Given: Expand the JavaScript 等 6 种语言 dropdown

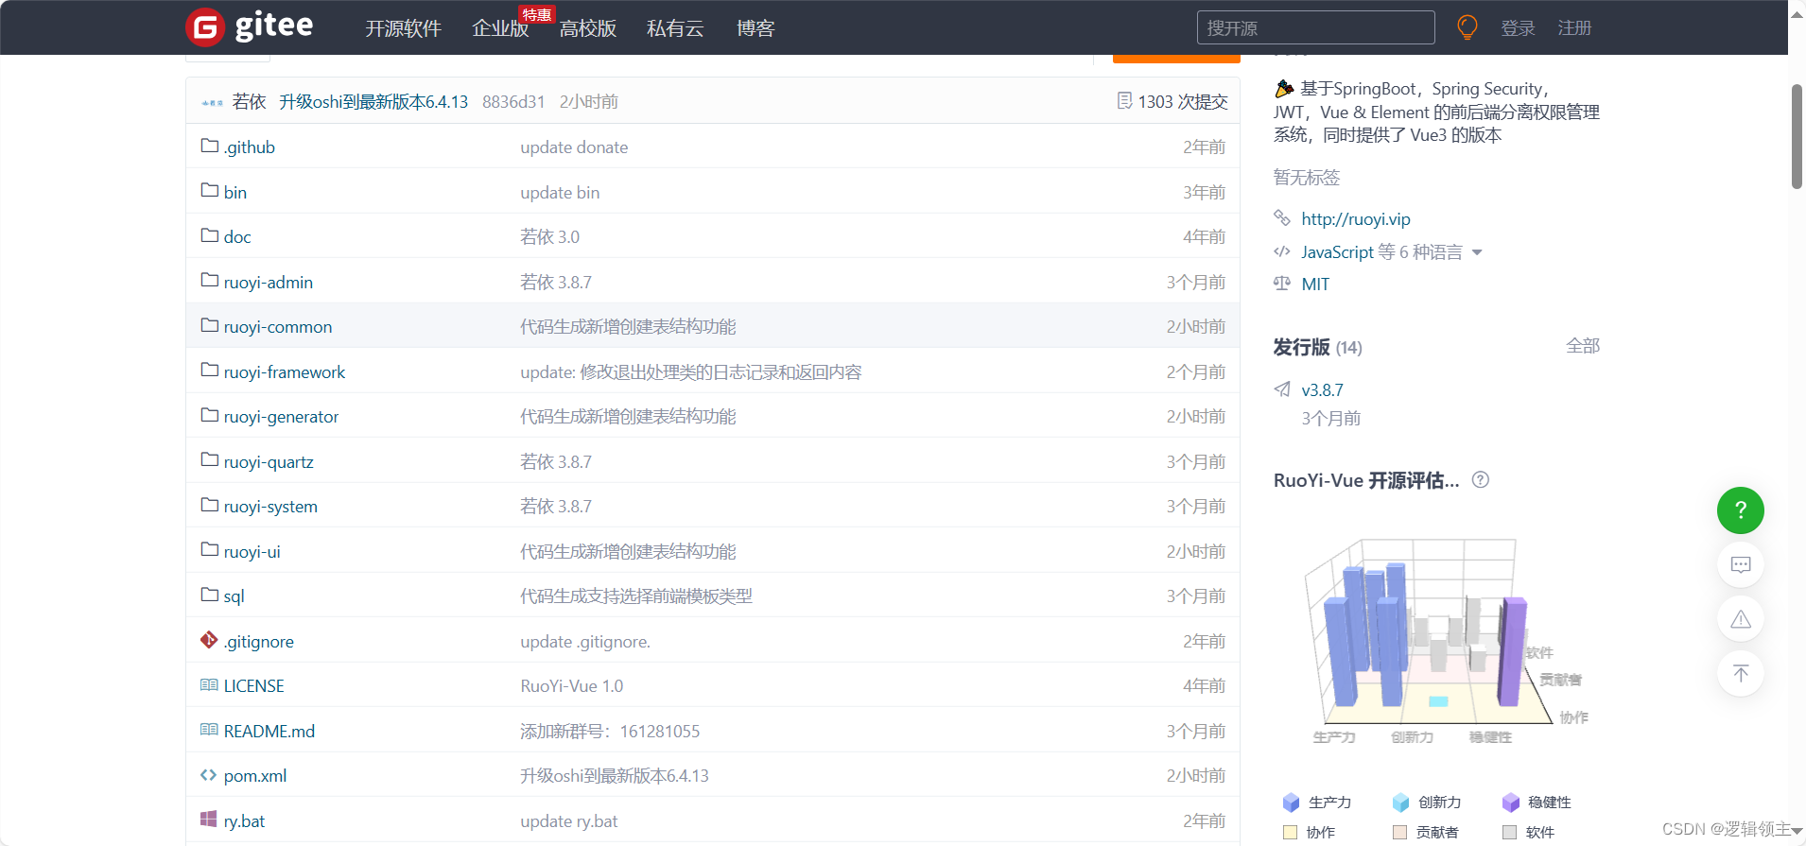Looking at the screenshot, I should pos(1477,252).
